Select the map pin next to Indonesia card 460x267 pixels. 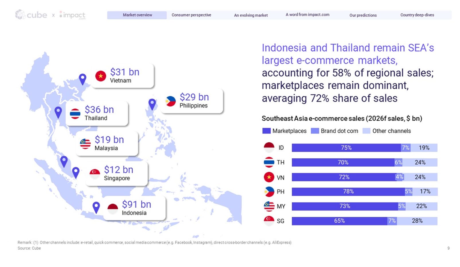[96, 208]
